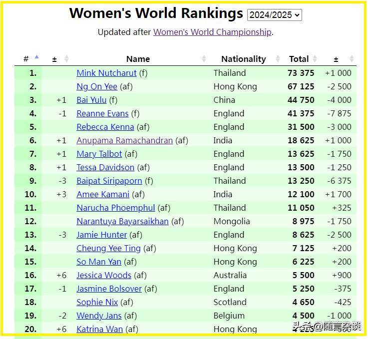Open Reanne Evans profile link
This screenshot has width=369, height=339.
[x=102, y=113]
